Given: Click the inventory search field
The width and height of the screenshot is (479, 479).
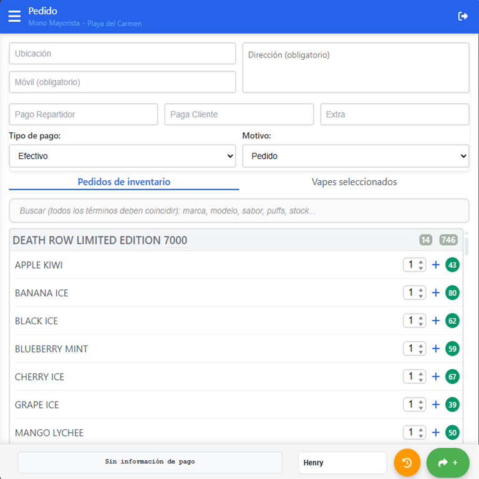Looking at the screenshot, I should tap(239, 211).
